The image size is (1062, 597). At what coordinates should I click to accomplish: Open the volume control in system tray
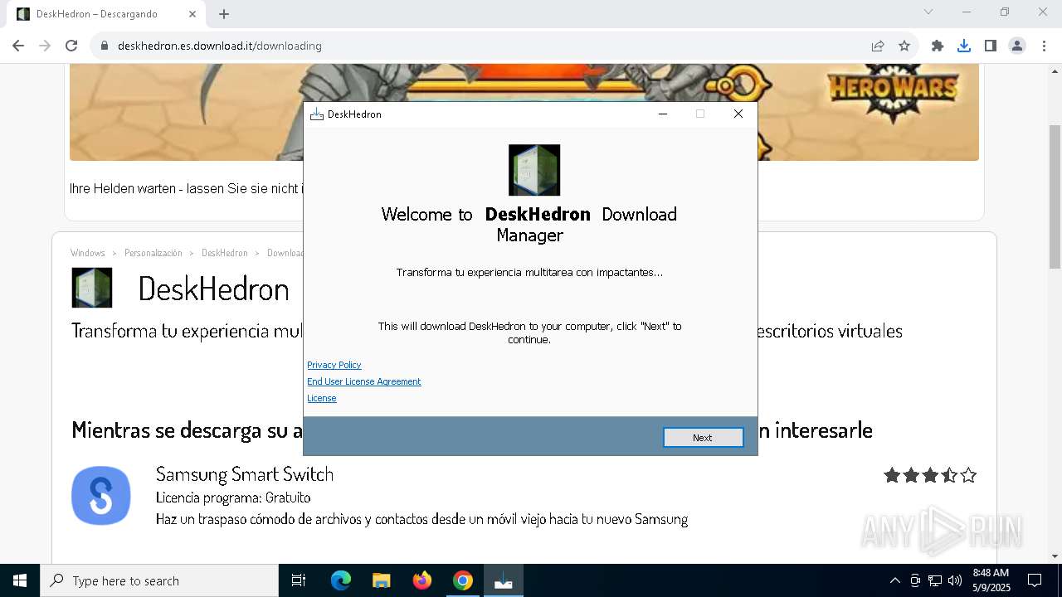click(955, 580)
